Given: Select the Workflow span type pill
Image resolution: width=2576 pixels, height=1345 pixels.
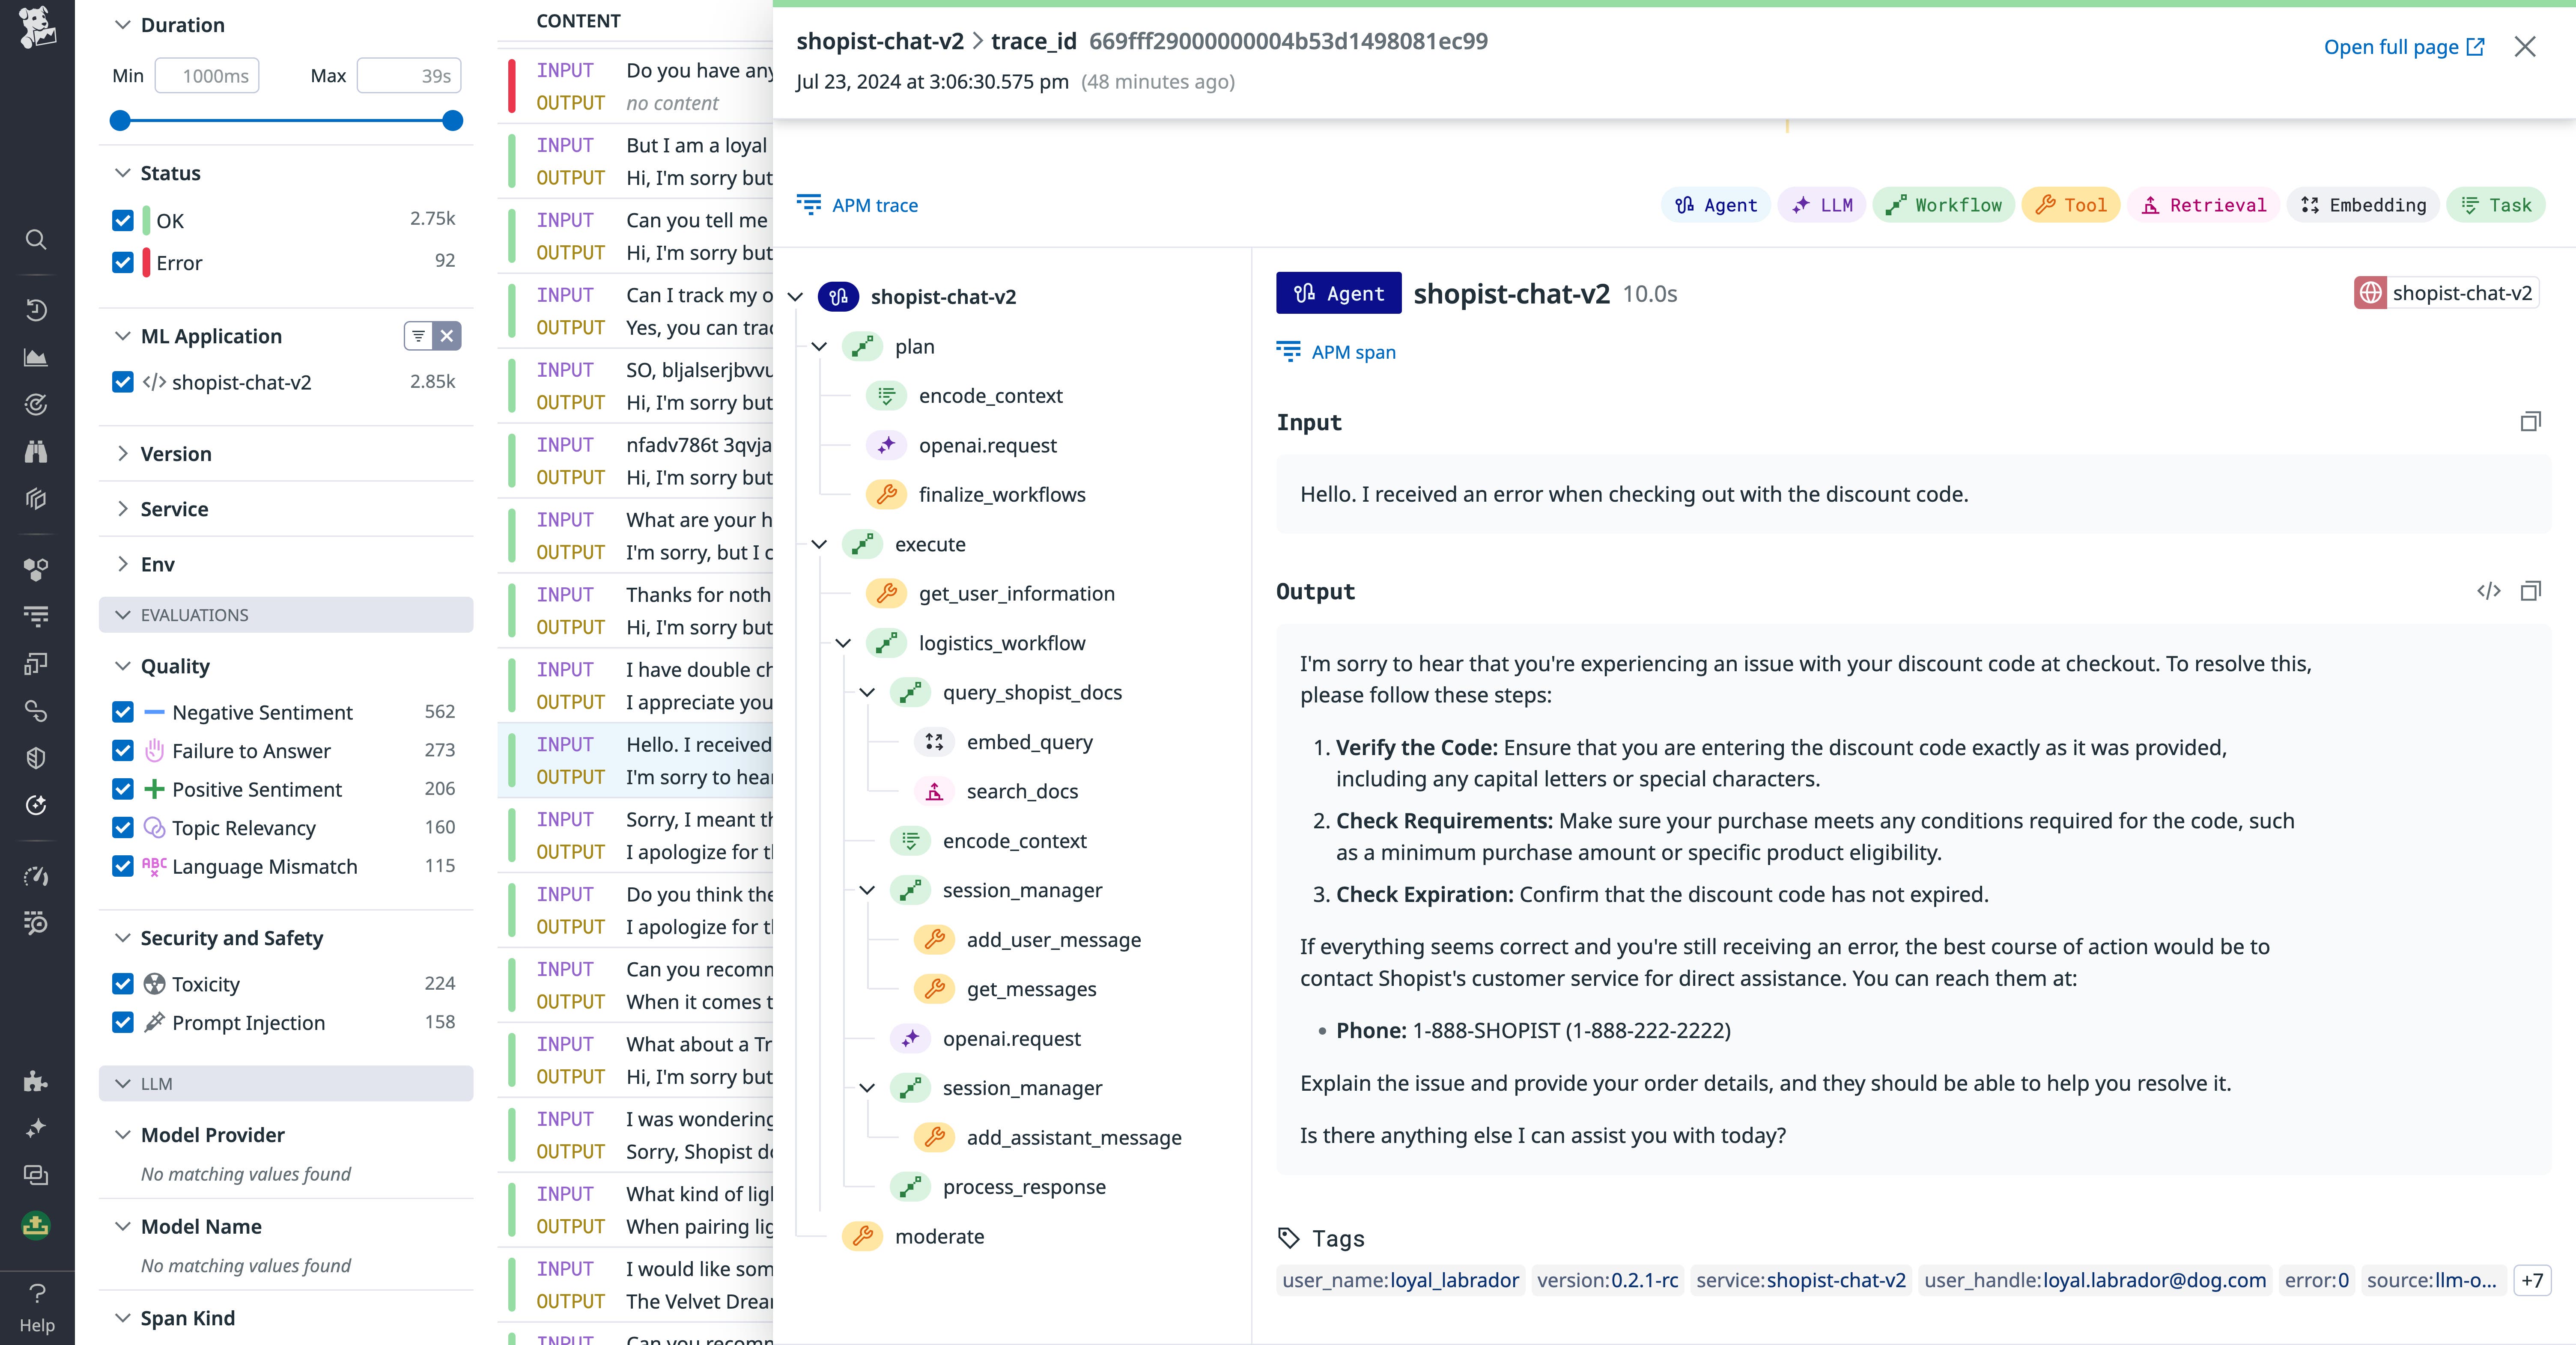Looking at the screenshot, I should click(x=1942, y=205).
